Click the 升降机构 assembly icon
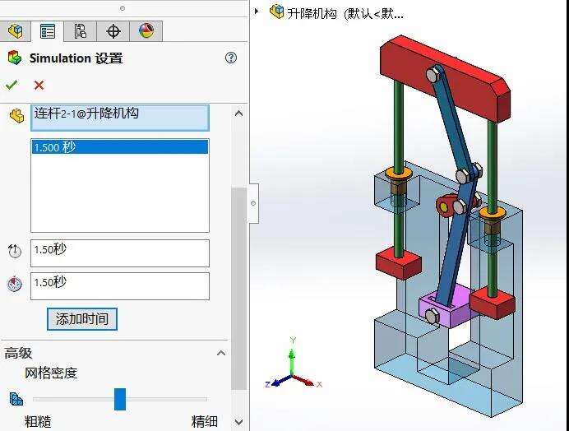569x431 pixels. 276,12
